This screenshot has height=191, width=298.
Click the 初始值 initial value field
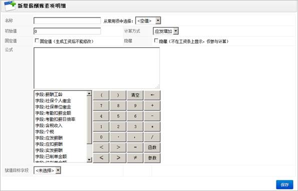point(67,31)
